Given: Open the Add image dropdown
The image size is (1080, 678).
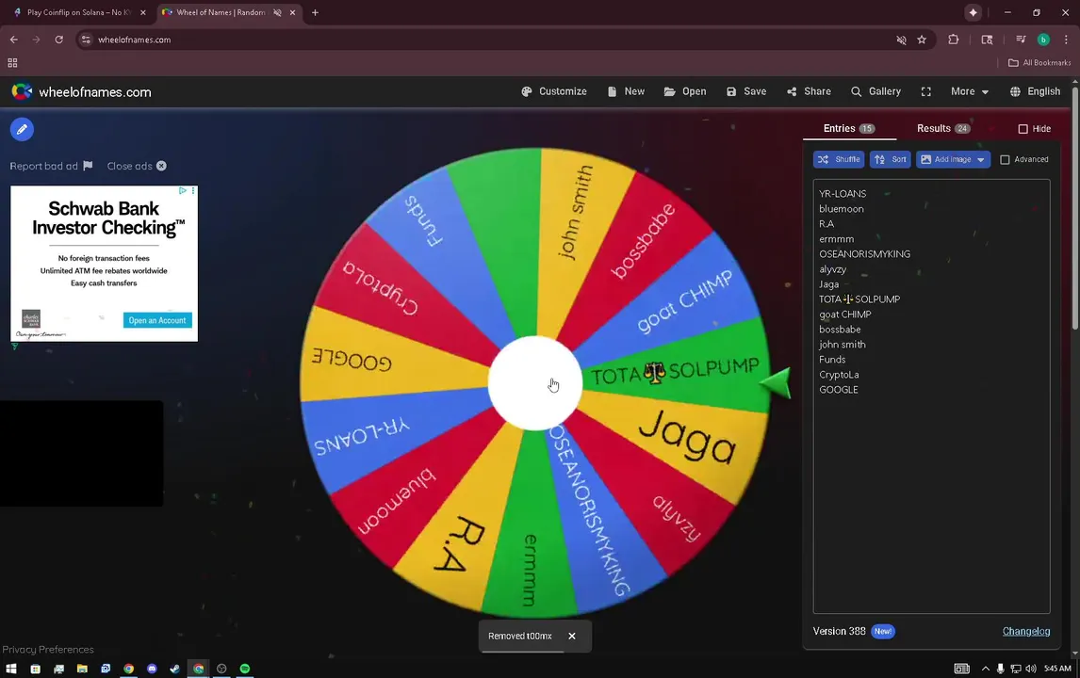Looking at the screenshot, I should [954, 160].
